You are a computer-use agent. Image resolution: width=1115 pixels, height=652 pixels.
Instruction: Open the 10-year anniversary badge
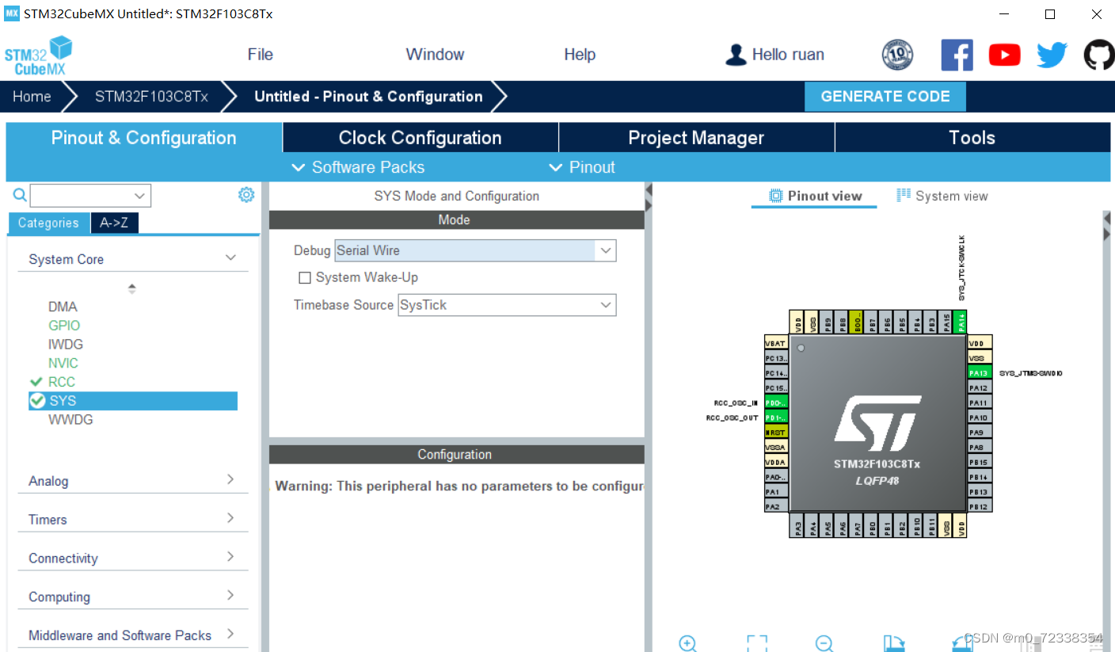tap(897, 55)
